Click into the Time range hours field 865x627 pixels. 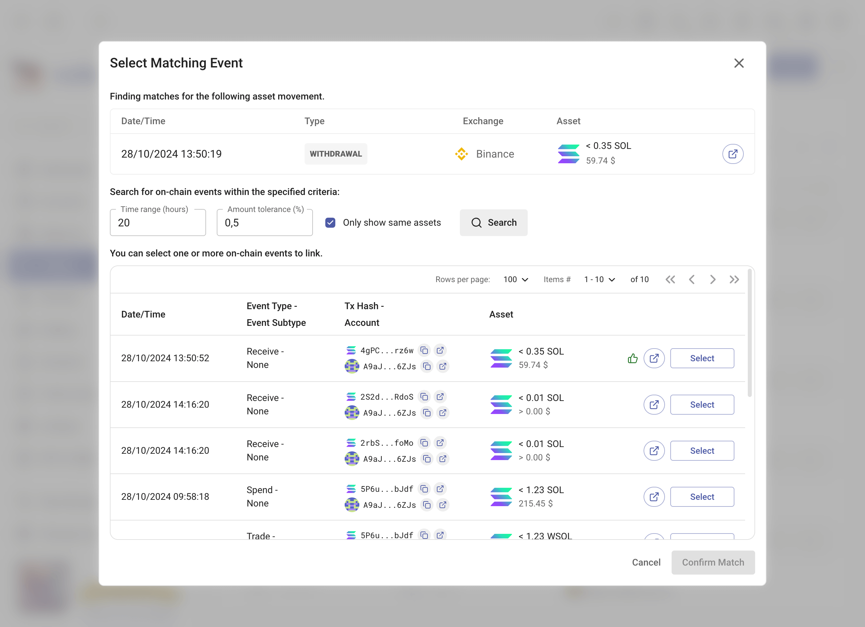pyautogui.click(x=158, y=223)
